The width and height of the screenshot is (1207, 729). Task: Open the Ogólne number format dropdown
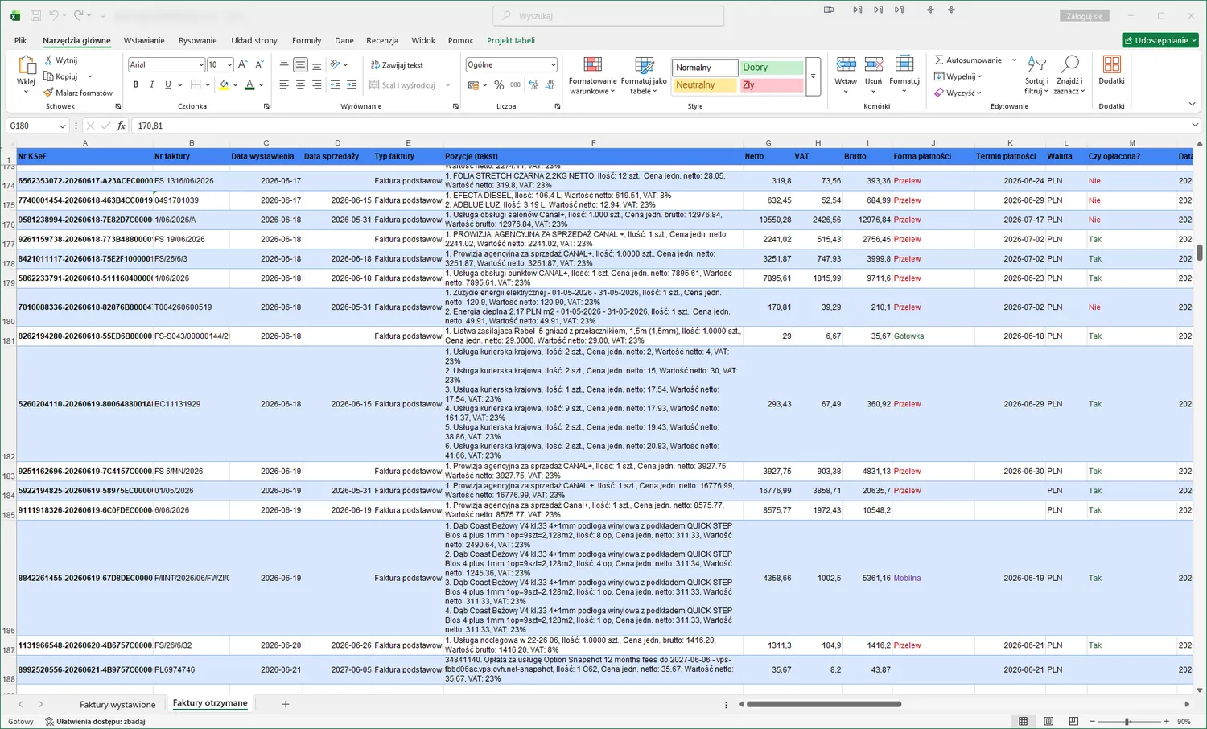(553, 65)
